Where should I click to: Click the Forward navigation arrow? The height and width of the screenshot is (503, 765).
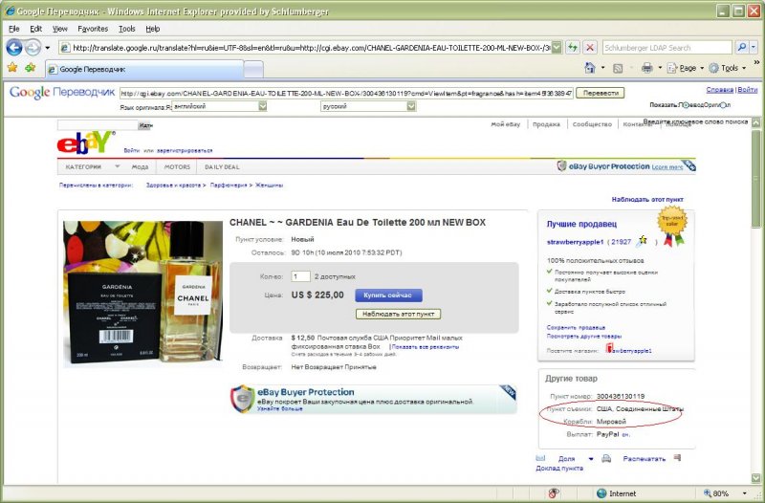(x=33, y=48)
